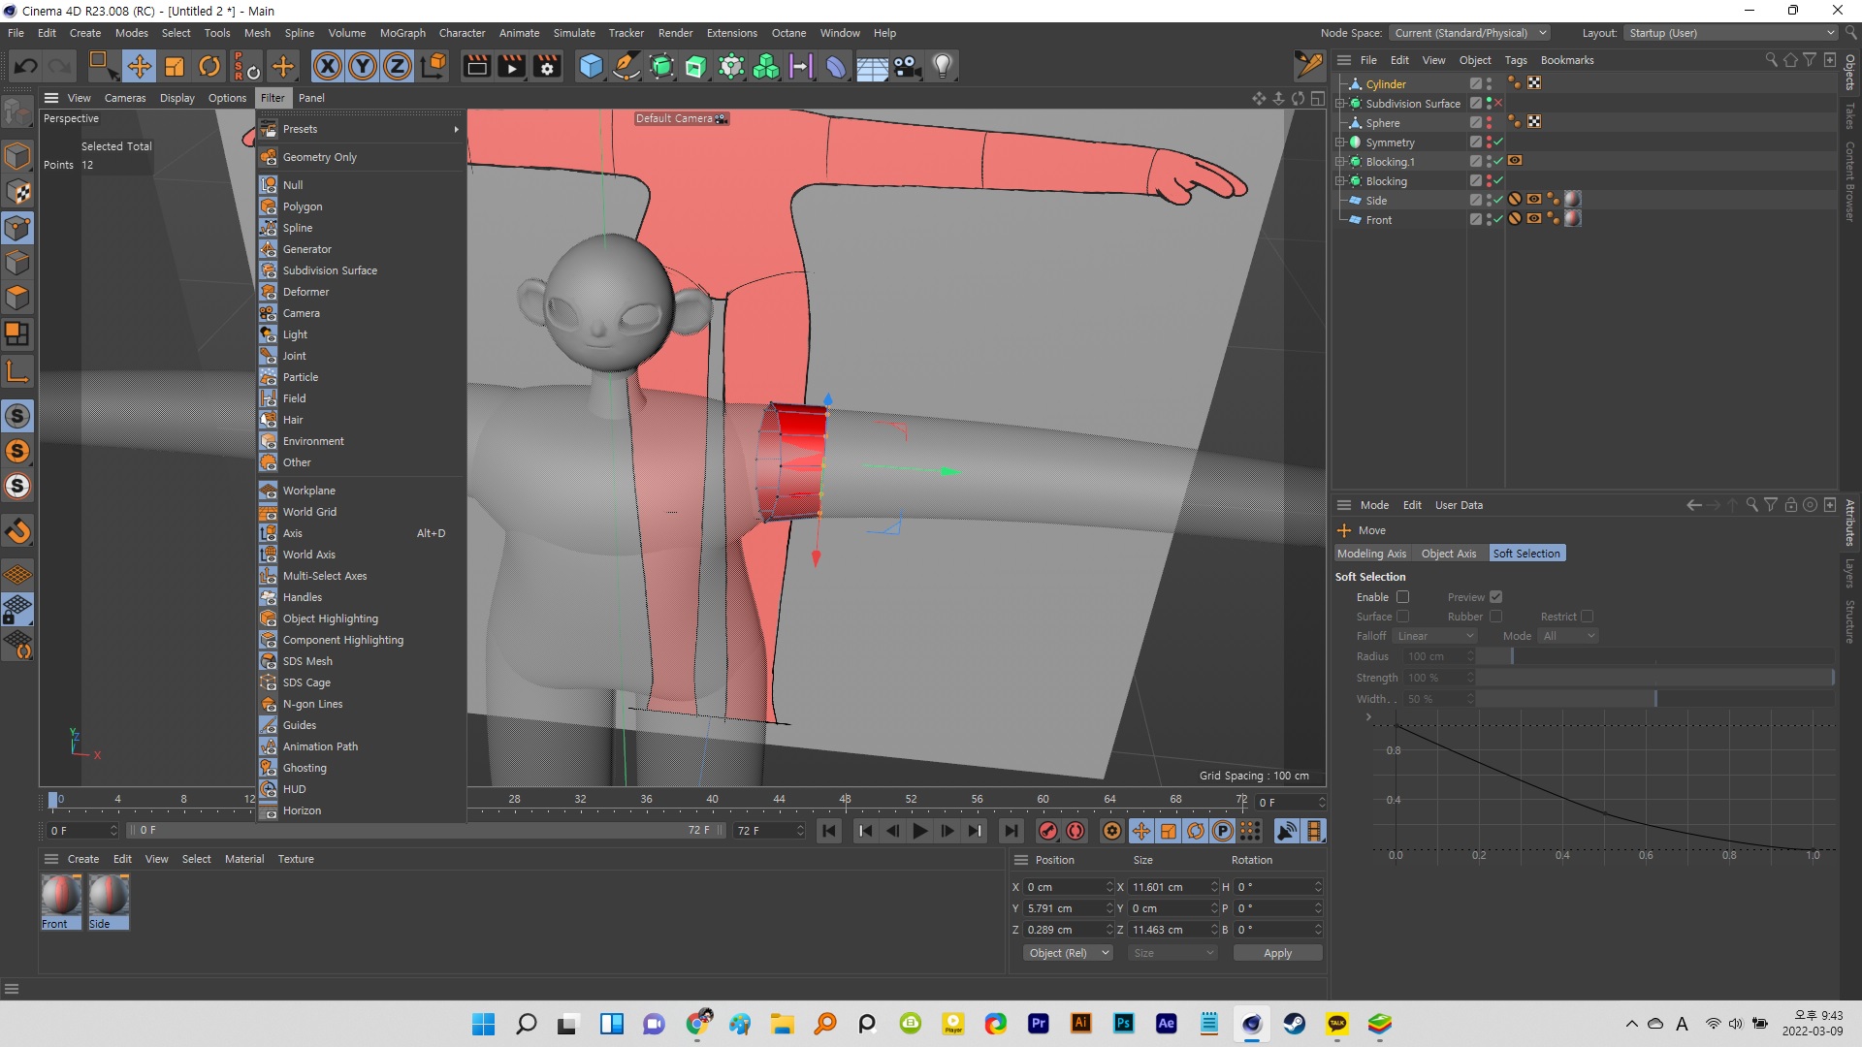Select the Cylinder object in Objects manager
The height and width of the screenshot is (1047, 1862).
tap(1386, 84)
